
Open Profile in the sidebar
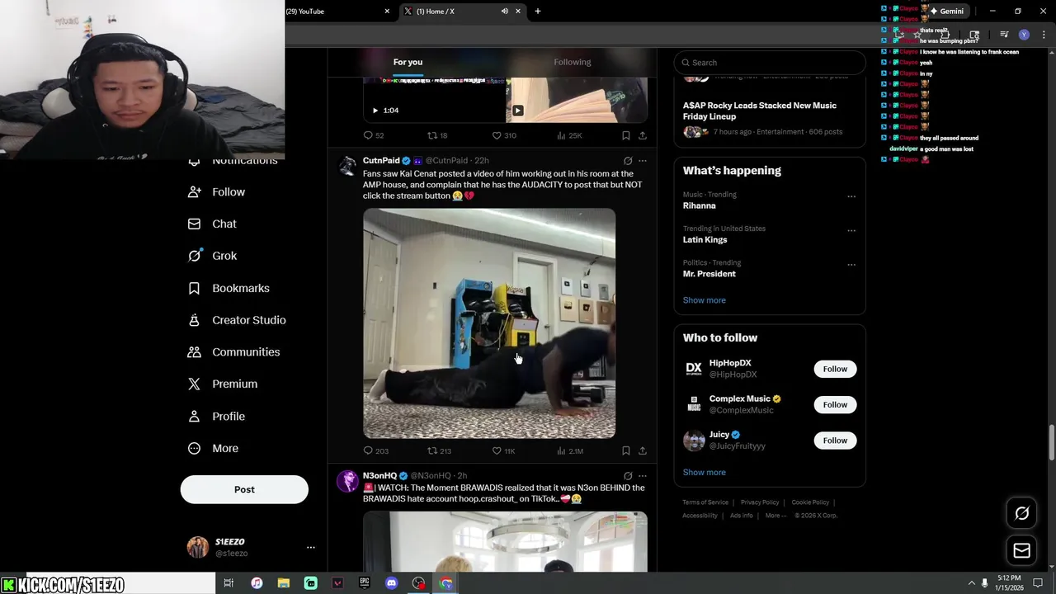(217, 416)
